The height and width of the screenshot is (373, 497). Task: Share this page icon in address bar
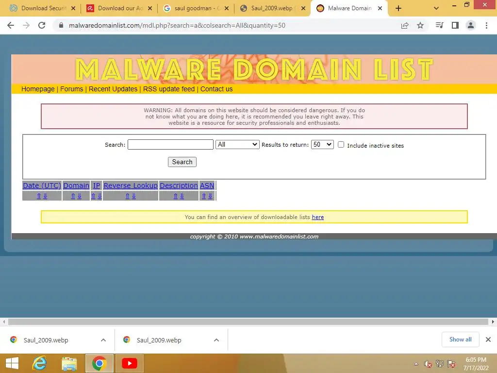[x=405, y=26]
